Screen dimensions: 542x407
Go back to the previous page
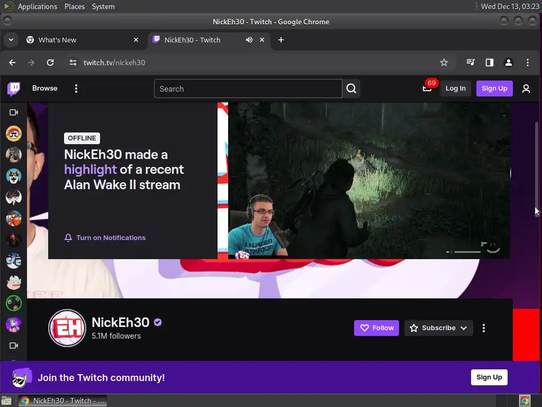(12, 63)
